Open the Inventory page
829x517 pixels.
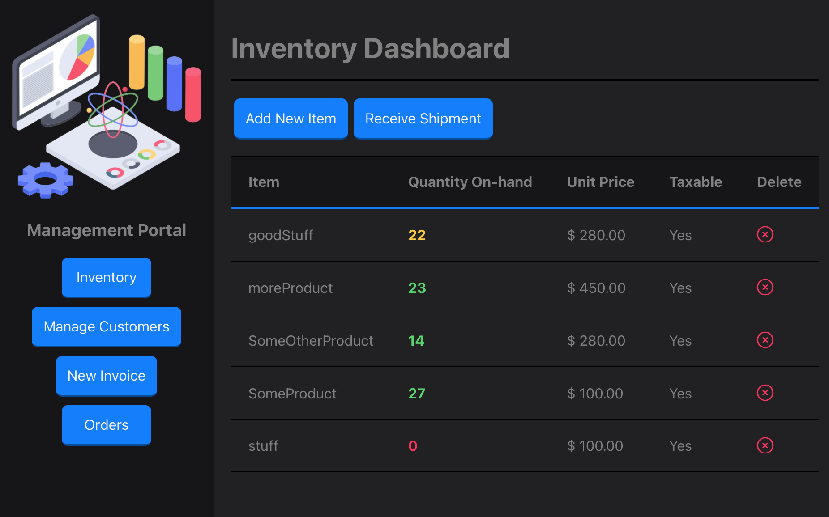106,277
